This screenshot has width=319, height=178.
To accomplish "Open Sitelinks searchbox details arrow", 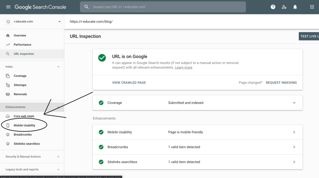I will (294, 162).
